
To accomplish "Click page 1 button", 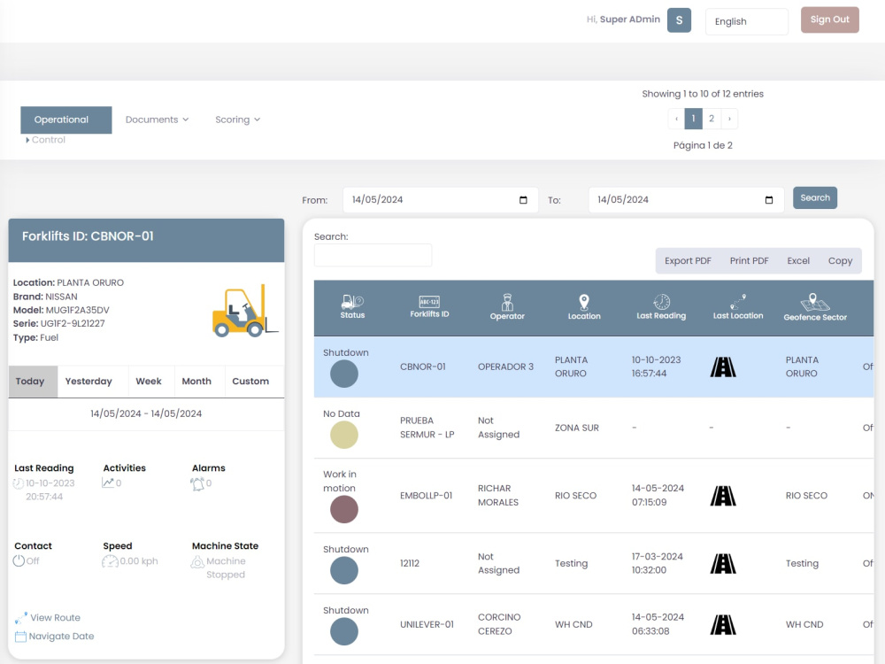I will [693, 119].
